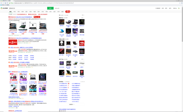This screenshot has height=112, width=183.
Task: Click the browser address bar URL
Action: click(x=43, y=3)
